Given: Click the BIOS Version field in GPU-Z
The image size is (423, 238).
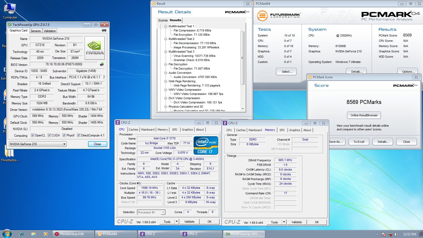Looking at the screenshot, I should 64,64.
